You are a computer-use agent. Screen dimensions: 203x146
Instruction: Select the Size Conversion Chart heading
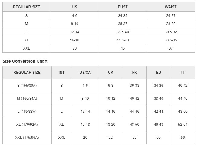(25, 61)
